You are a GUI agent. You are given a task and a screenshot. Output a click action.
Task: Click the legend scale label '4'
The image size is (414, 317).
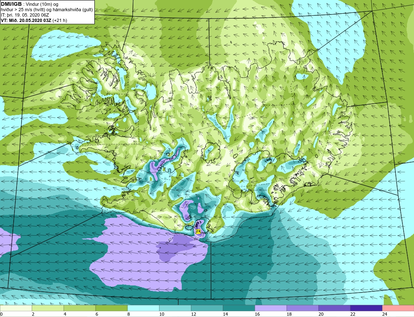pos(65,314)
